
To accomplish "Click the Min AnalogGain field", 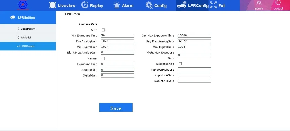I will [117, 41].
